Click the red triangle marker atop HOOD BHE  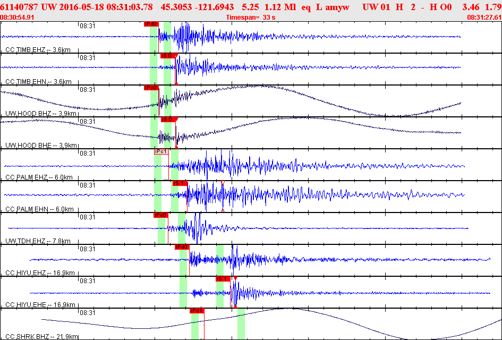pyautogui.click(x=177, y=120)
